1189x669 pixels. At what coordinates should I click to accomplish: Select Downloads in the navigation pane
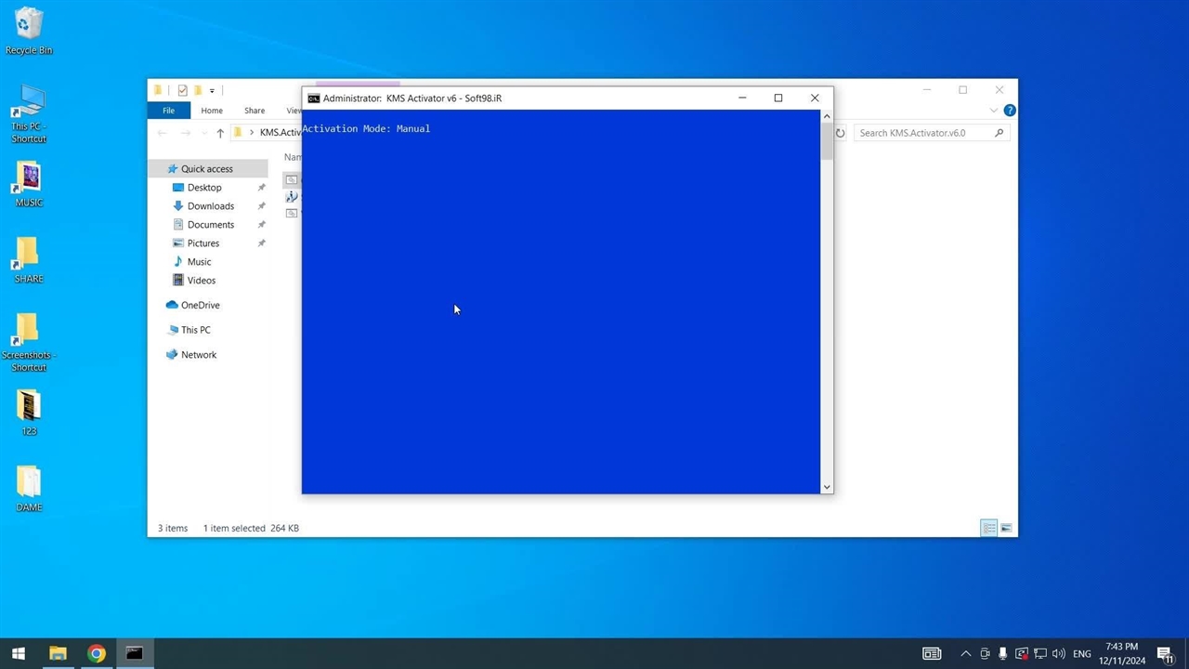pyautogui.click(x=210, y=206)
